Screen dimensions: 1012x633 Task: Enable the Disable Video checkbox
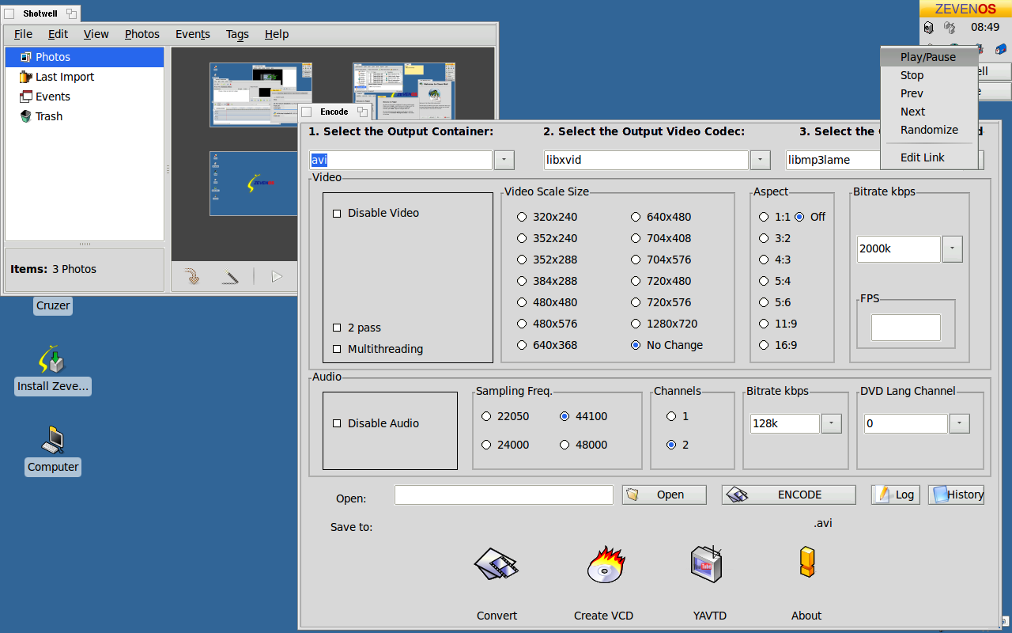click(338, 214)
